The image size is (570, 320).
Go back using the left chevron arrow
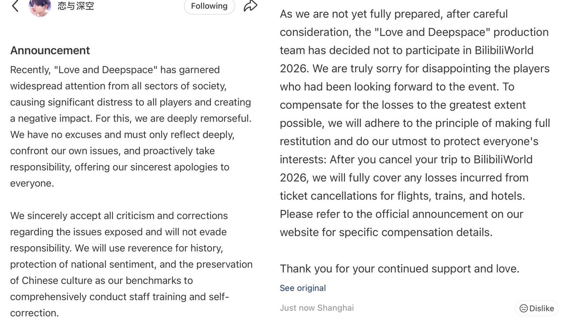click(x=15, y=6)
